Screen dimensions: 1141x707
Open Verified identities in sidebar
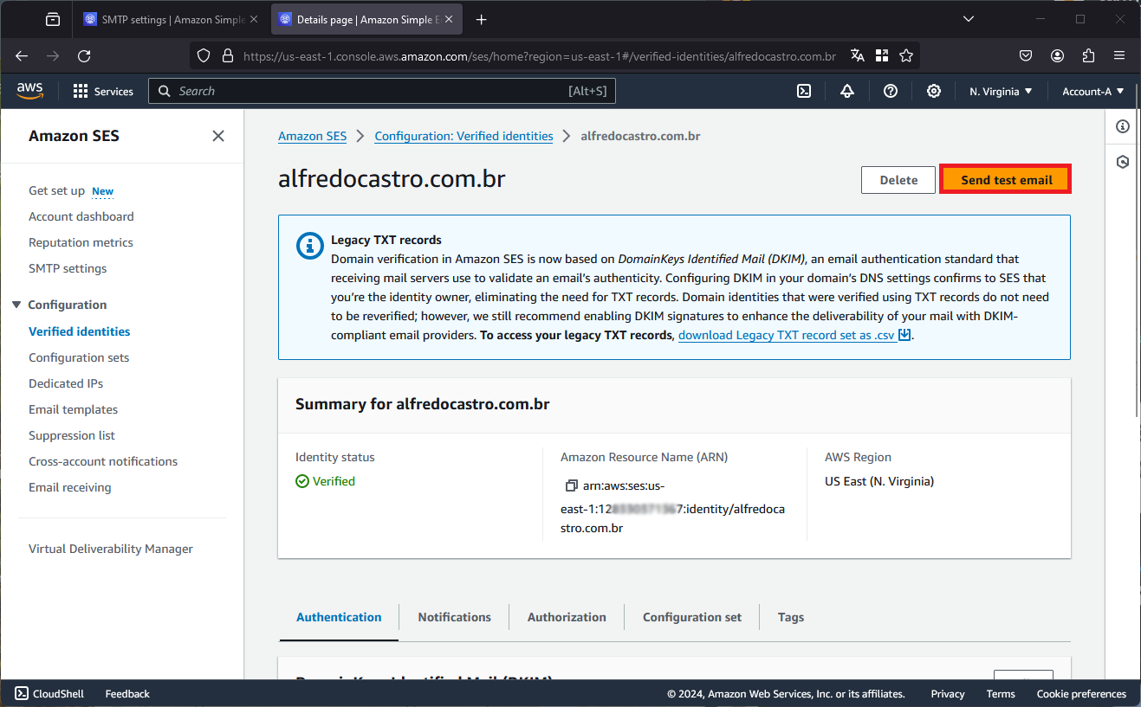coord(80,331)
